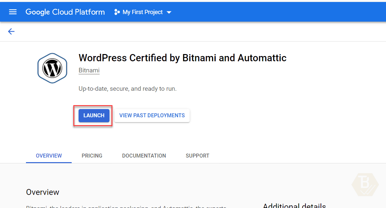Click the LAUNCH button

93,115
